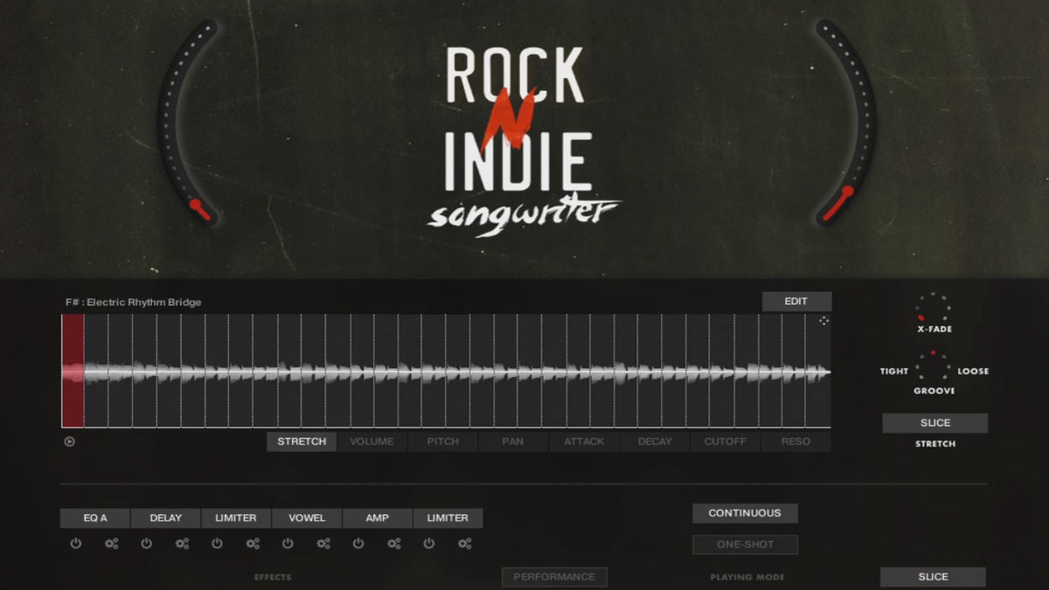The image size is (1049, 590).
Task: Open the DELAY effect settings gear
Action: coord(182,544)
